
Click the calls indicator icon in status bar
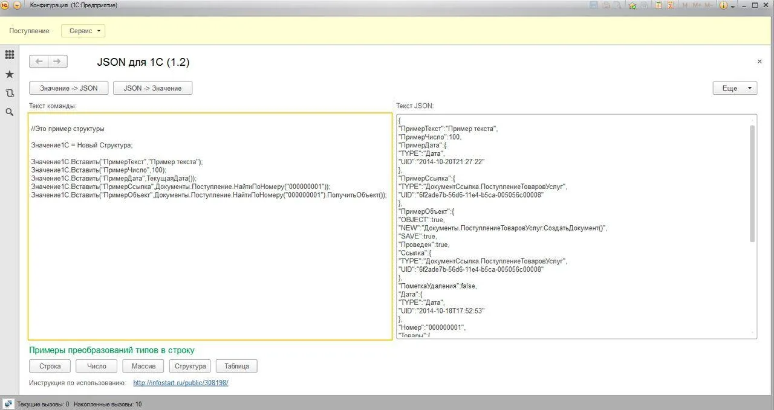coord(8,404)
